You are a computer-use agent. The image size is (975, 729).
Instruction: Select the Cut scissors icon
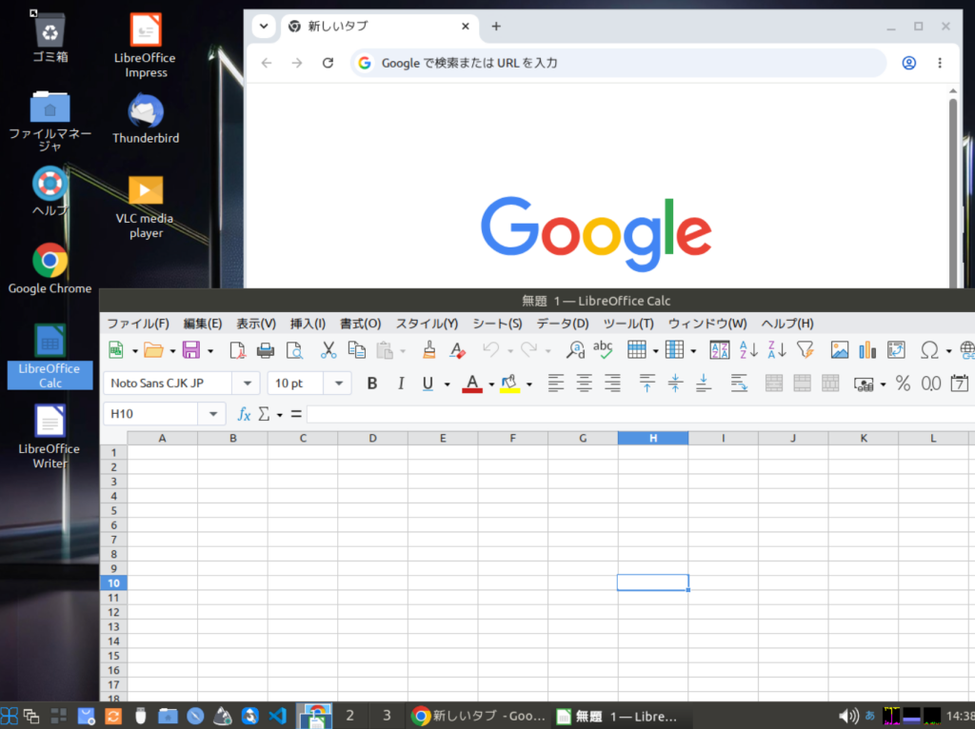(328, 350)
